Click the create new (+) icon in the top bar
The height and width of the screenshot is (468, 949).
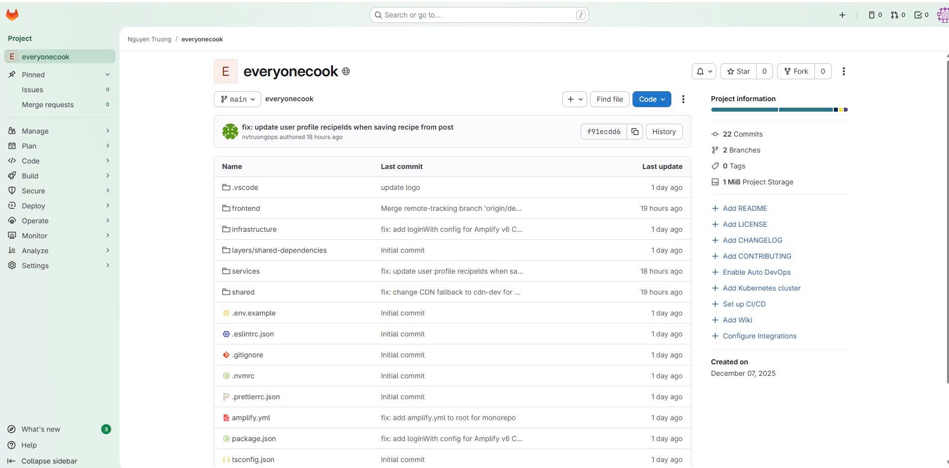[842, 15]
